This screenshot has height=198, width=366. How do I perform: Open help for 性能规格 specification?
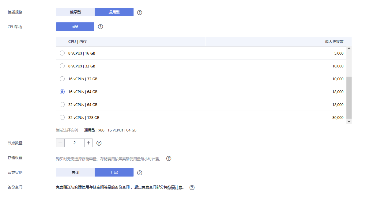tap(140, 12)
